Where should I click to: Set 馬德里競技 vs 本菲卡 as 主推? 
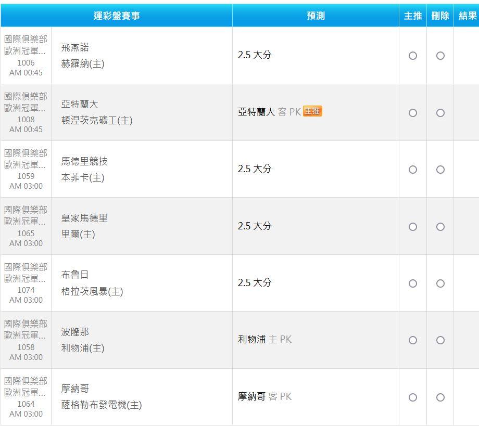(413, 170)
